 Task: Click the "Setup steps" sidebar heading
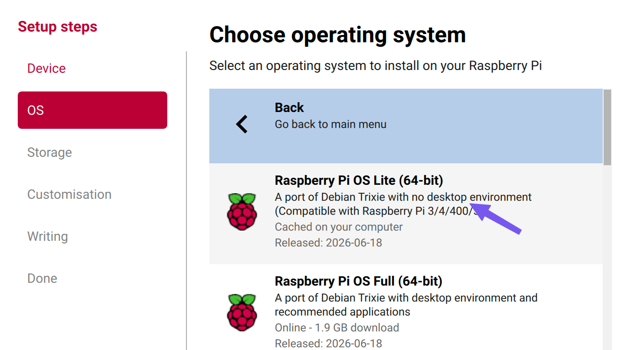57,27
